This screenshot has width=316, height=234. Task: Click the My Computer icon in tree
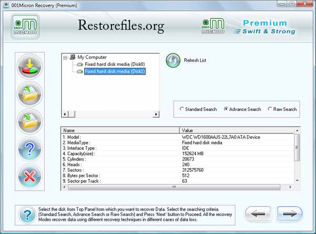72,57
